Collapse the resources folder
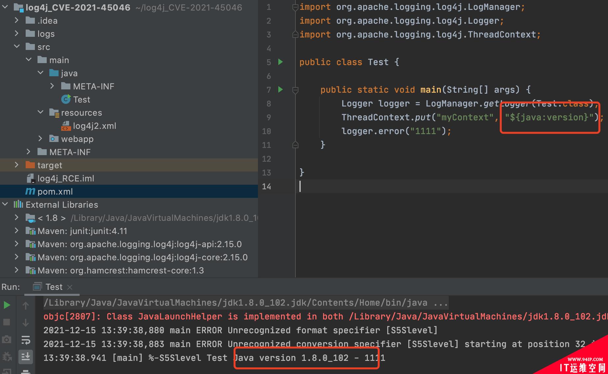Screen dimensions: 608x374 pos(40,112)
